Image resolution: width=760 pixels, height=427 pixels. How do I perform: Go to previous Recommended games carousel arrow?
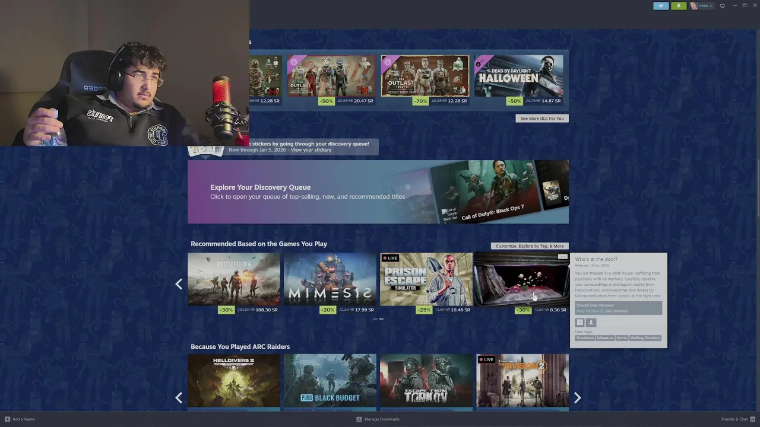179,284
